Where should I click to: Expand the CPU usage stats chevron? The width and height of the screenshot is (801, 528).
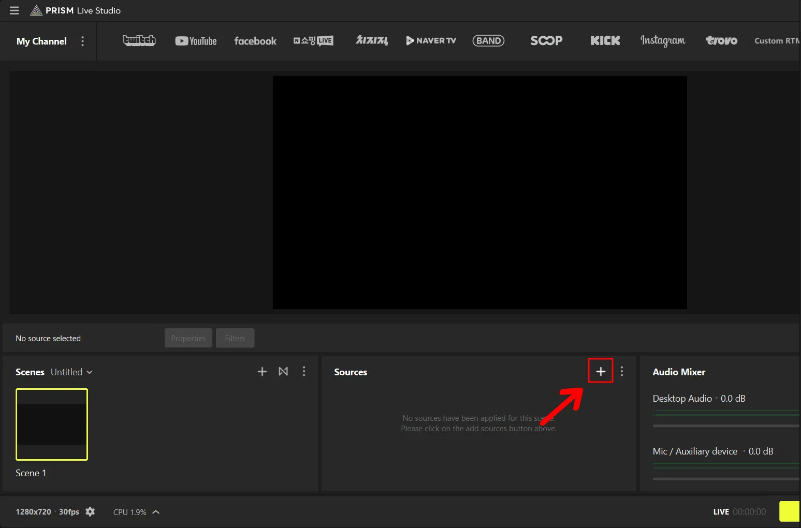coord(156,512)
